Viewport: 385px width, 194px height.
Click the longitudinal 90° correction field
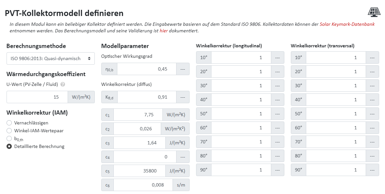(241, 170)
